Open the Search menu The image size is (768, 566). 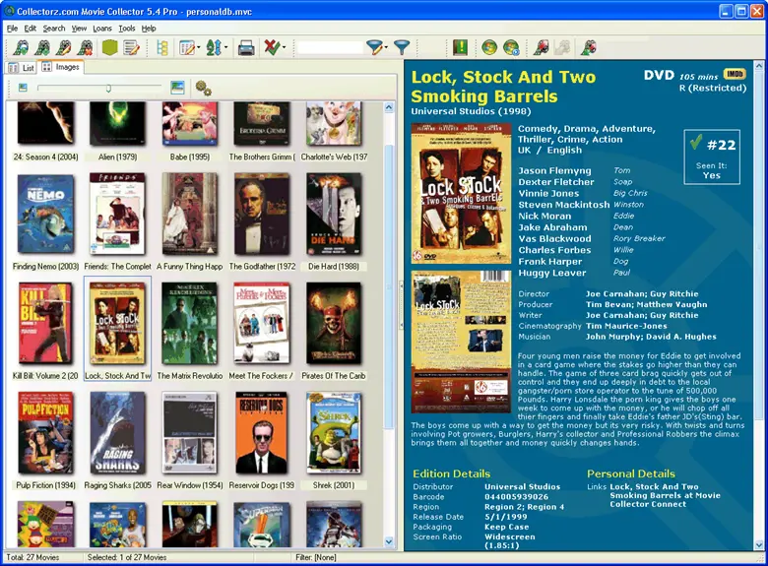click(x=54, y=29)
